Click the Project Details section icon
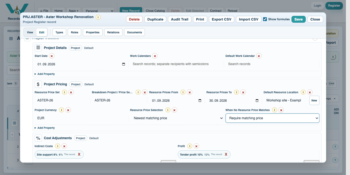Screen dimensions: 350x175 [x=38, y=48]
